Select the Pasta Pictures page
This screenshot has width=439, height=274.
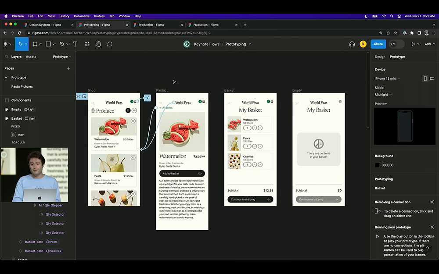click(x=22, y=86)
